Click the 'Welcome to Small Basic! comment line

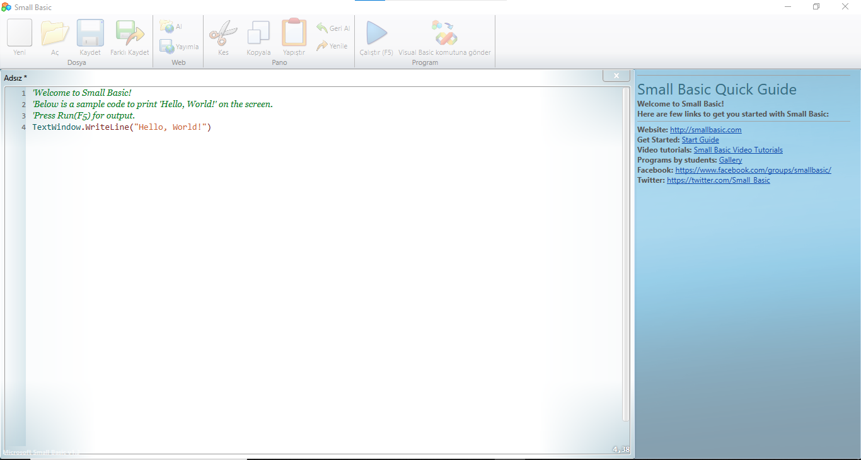click(x=82, y=93)
